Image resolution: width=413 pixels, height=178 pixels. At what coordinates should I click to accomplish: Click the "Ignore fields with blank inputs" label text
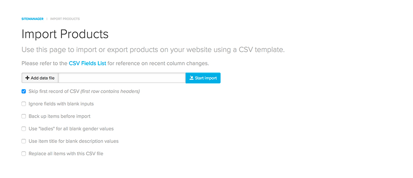click(61, 104)
